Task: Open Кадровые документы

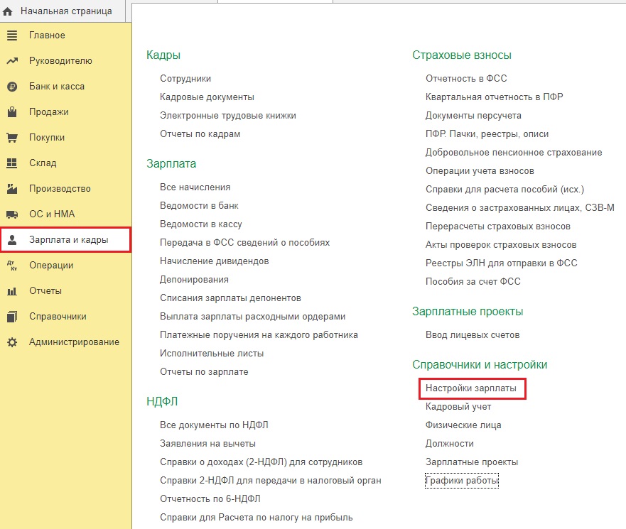Action: coord(207,97)
